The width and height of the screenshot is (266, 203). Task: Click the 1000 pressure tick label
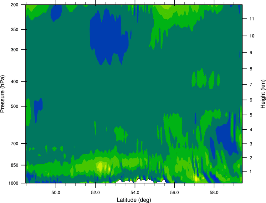[13, 183]
